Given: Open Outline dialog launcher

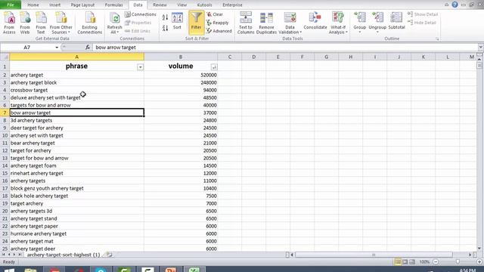Looking at the screenshot, I should (x=437, y=39).
